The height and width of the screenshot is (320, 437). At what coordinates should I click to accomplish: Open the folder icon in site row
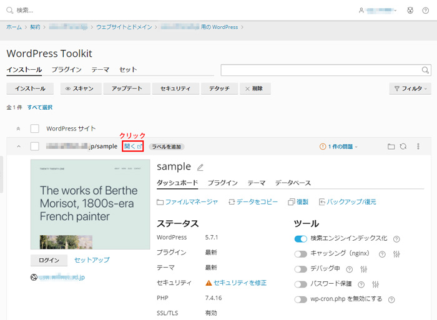click(391, 147)
